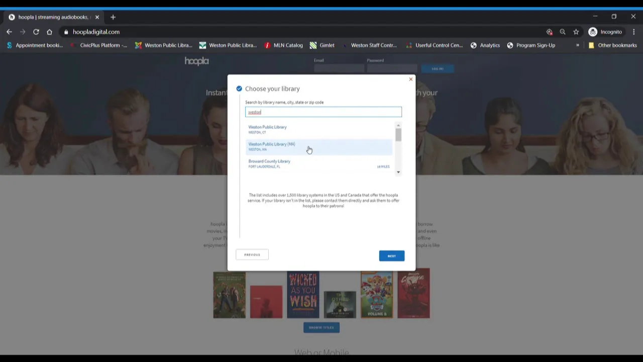This screenshot has height=362, width=643.
Task: Open the MLN Catalog bookmark
Action: click(283, 45)
